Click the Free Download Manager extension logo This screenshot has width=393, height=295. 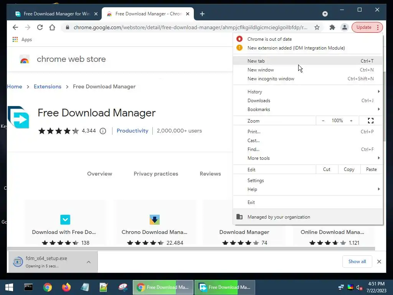tap(18, 117)
